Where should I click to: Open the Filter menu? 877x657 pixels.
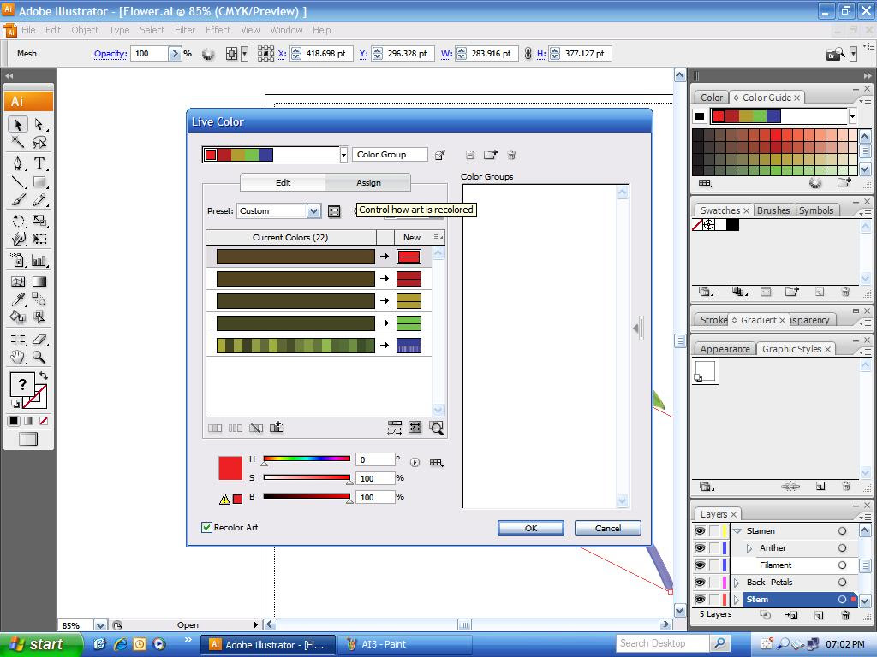(x=185, y=30)
